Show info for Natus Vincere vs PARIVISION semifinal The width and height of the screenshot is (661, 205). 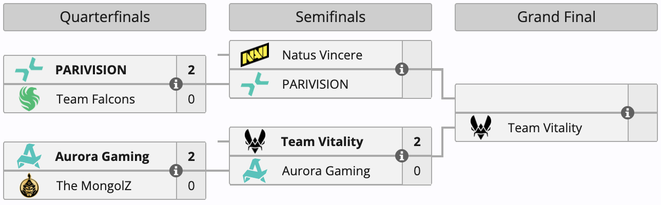click(402, 69)
